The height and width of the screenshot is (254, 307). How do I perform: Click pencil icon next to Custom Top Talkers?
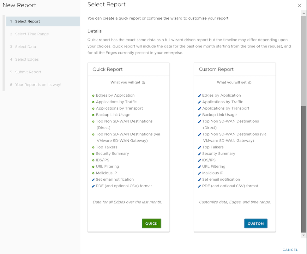[x=200, y=147]
